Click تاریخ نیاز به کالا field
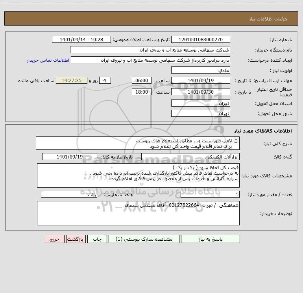 (70, 157)
